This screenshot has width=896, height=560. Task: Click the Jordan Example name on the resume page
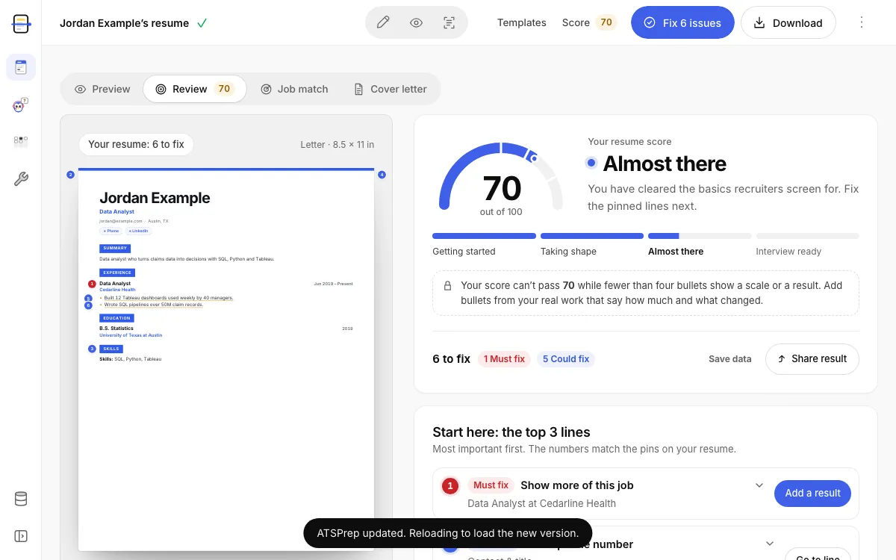[x=155, y=198]
